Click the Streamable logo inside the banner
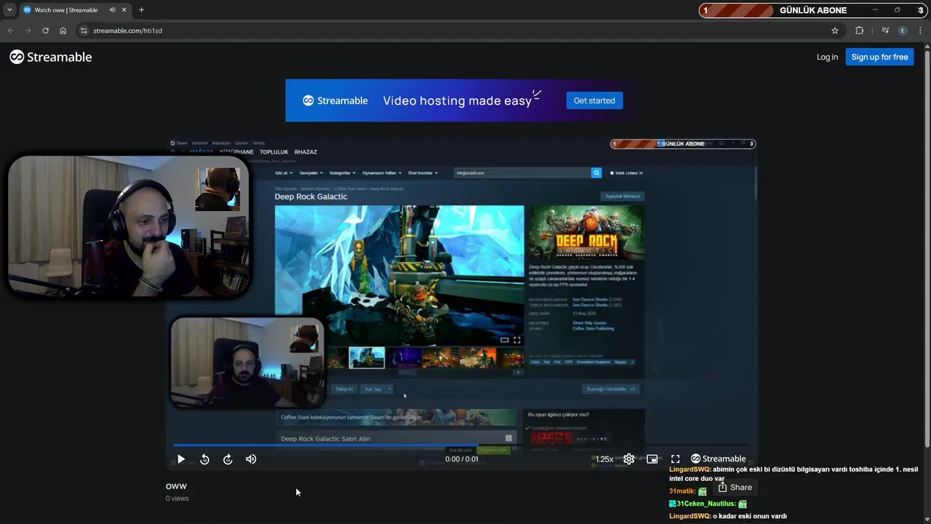Image resolution: width=931 pixels, height=524 pixels. (335, 100)
